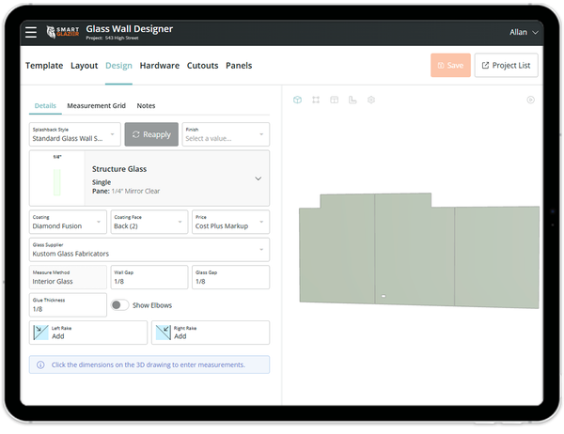Click the Right Rake icon
The width and height of the screenshot is (564, 434).
tap(164, 333)
